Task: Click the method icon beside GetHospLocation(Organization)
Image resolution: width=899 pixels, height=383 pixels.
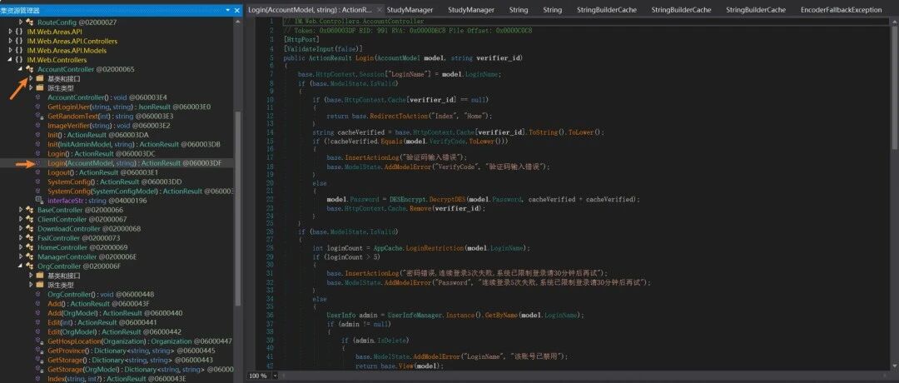Action: pos(40,341)
